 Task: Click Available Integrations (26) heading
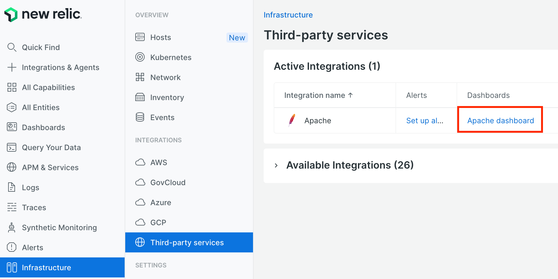click(350, 165)
